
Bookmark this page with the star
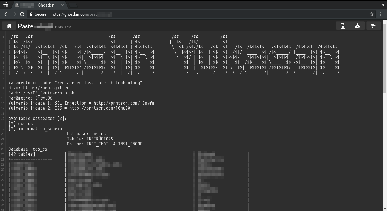coord(372,14)
